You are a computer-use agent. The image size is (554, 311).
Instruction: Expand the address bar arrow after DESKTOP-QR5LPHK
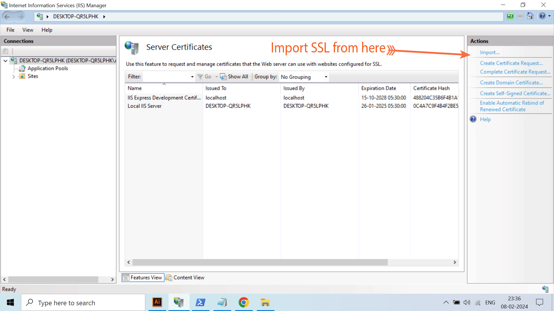pos(104,17)
